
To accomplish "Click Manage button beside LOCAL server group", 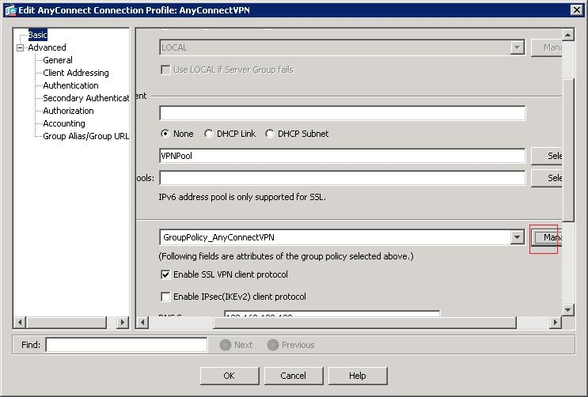I will coord(546,47).
